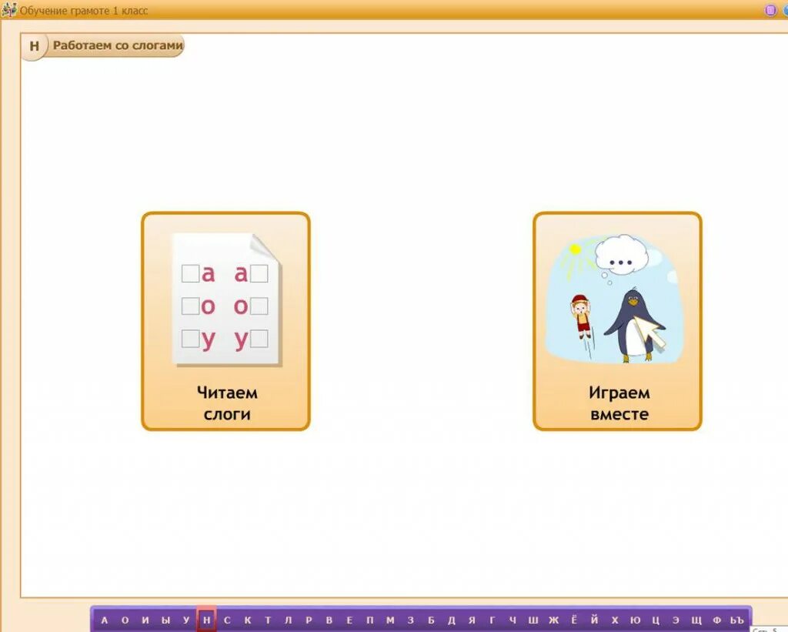
Task: Select letter Я in the alphabet bar
Action: click(x=472, y=620)
